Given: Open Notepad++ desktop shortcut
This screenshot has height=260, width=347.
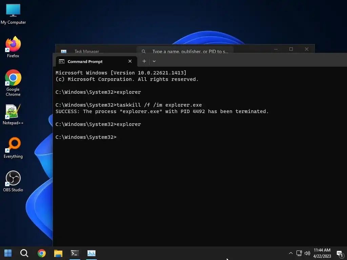Looking at the screenshot, I should tap(13, 114).
